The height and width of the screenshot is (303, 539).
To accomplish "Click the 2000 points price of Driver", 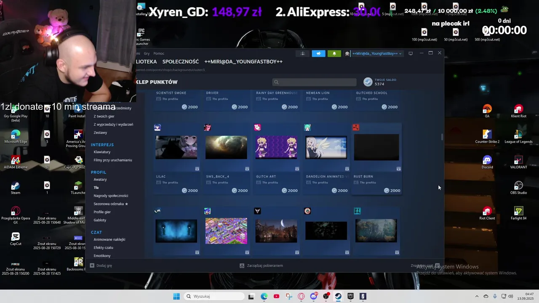I will pos(240,107).
